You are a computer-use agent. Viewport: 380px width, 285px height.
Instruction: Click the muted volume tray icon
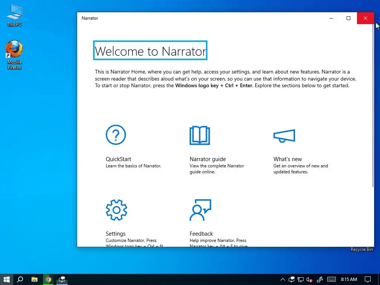click(309, 279)
